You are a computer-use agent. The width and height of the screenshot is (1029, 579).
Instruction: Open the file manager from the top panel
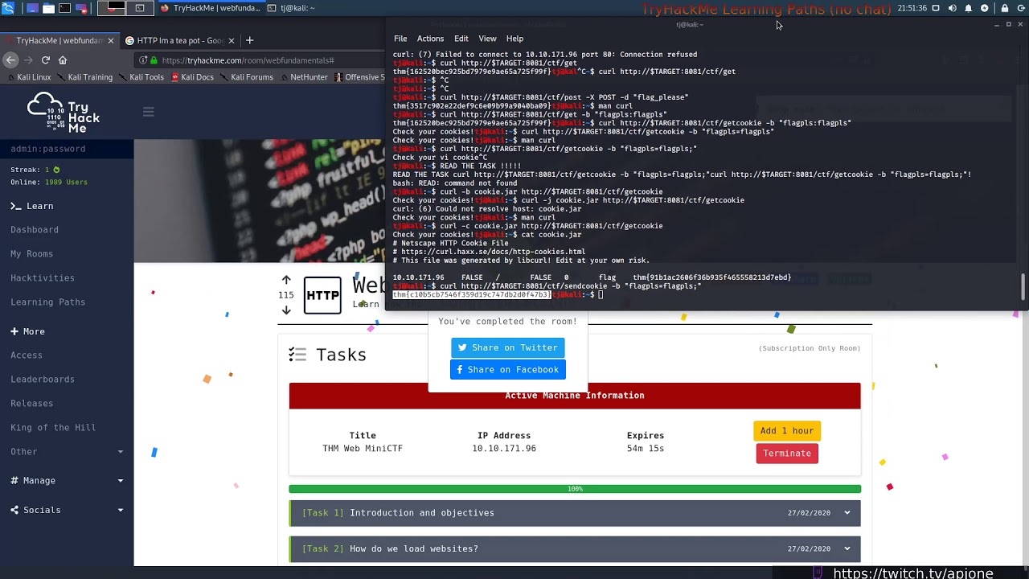pyautogui.click(x=48, y=8)
